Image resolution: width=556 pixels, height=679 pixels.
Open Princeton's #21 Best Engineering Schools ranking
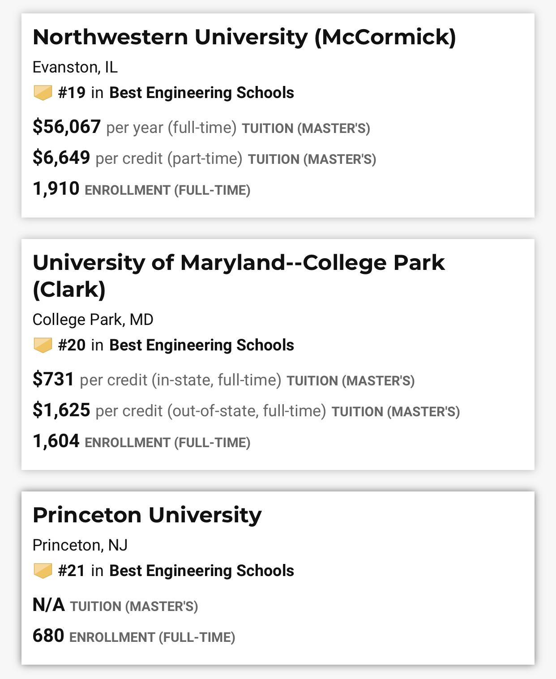pos(176,571)
